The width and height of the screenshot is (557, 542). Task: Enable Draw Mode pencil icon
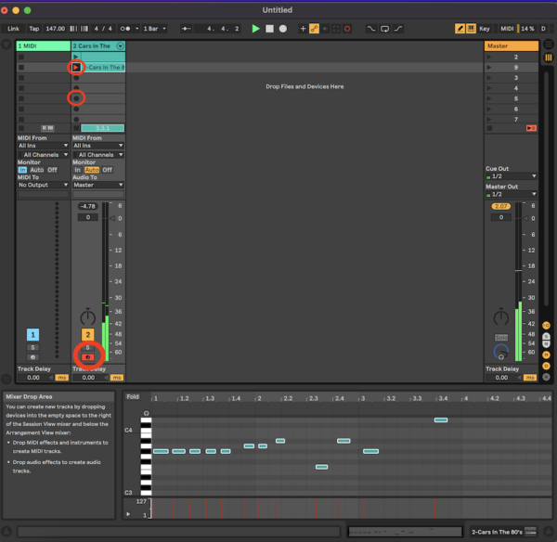click(460, 29)
